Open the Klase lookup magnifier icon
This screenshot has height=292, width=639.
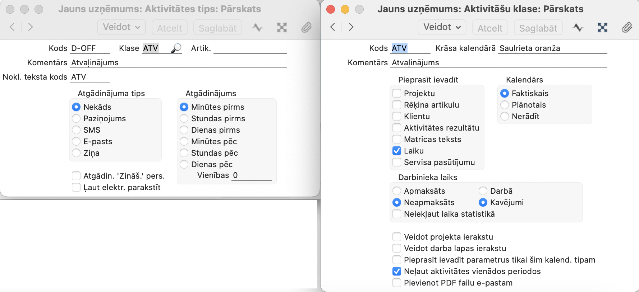pyautogui.click(x=176, y=48)
